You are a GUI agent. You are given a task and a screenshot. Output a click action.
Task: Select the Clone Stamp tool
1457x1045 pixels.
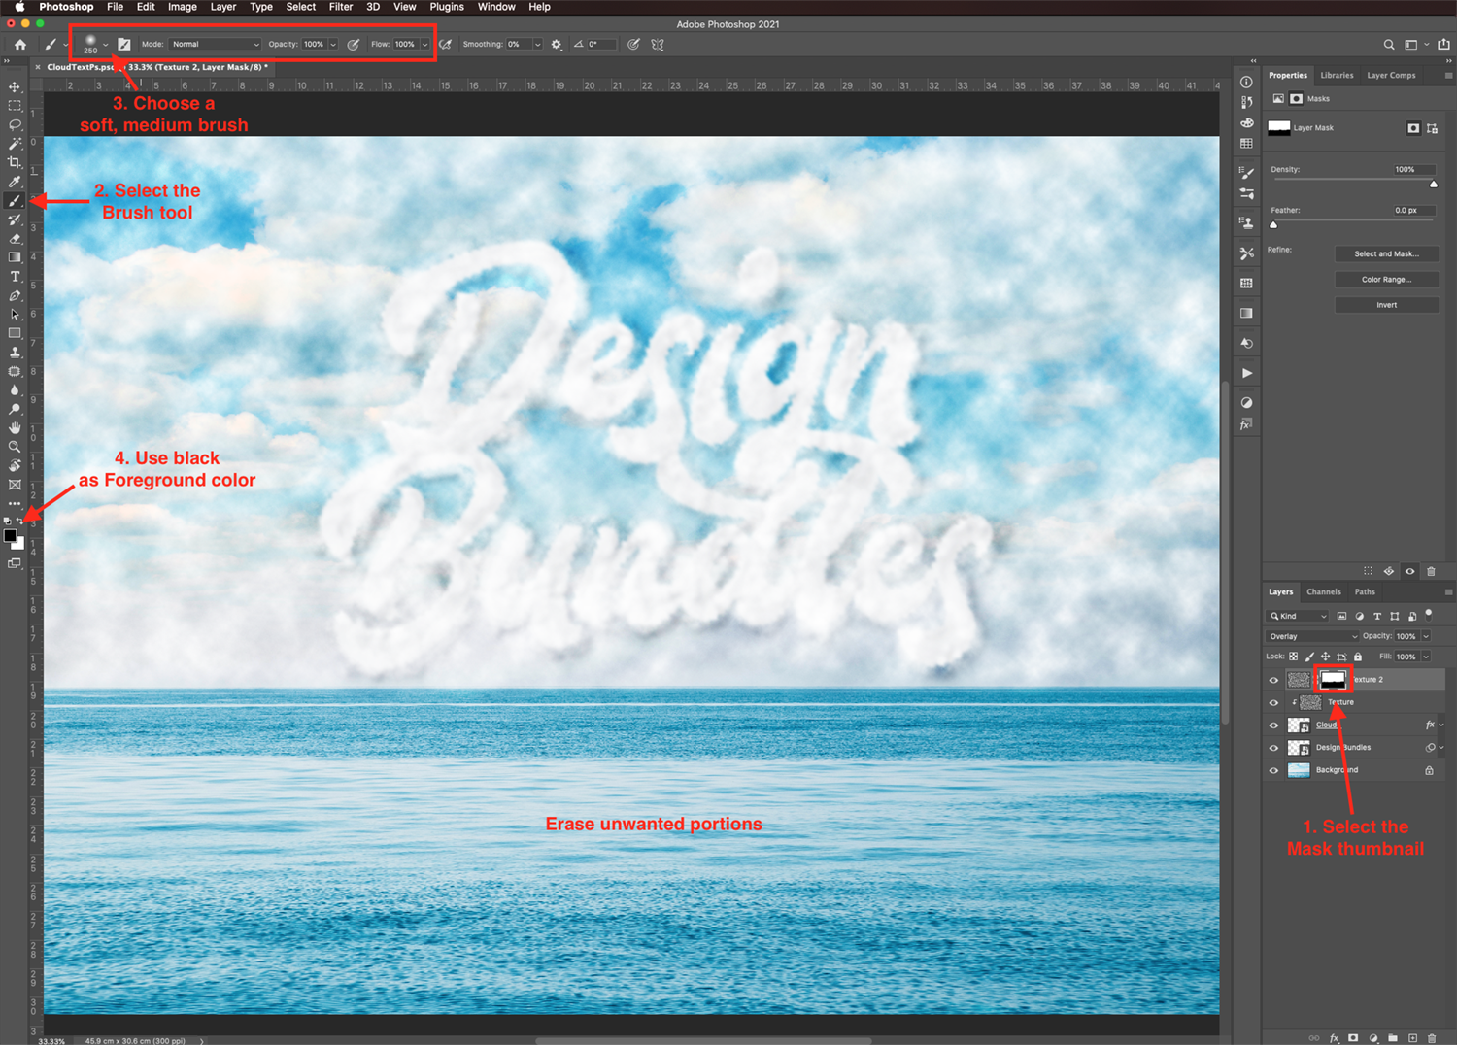(x=15, y=353)
